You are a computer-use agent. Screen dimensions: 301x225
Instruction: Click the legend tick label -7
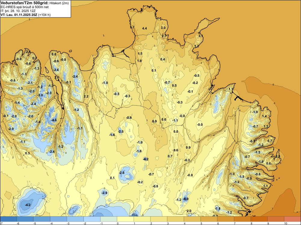1,223
